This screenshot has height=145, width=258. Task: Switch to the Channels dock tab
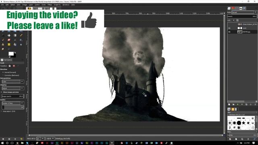(x=233, y=8)
